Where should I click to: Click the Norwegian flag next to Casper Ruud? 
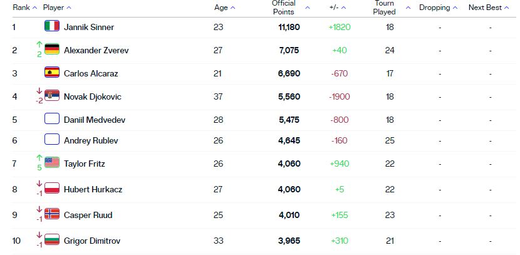52,214
